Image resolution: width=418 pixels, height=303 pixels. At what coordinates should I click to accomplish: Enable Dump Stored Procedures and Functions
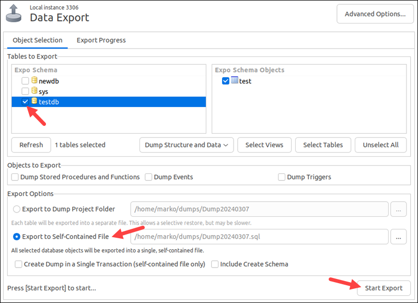(x=15, y=177)
